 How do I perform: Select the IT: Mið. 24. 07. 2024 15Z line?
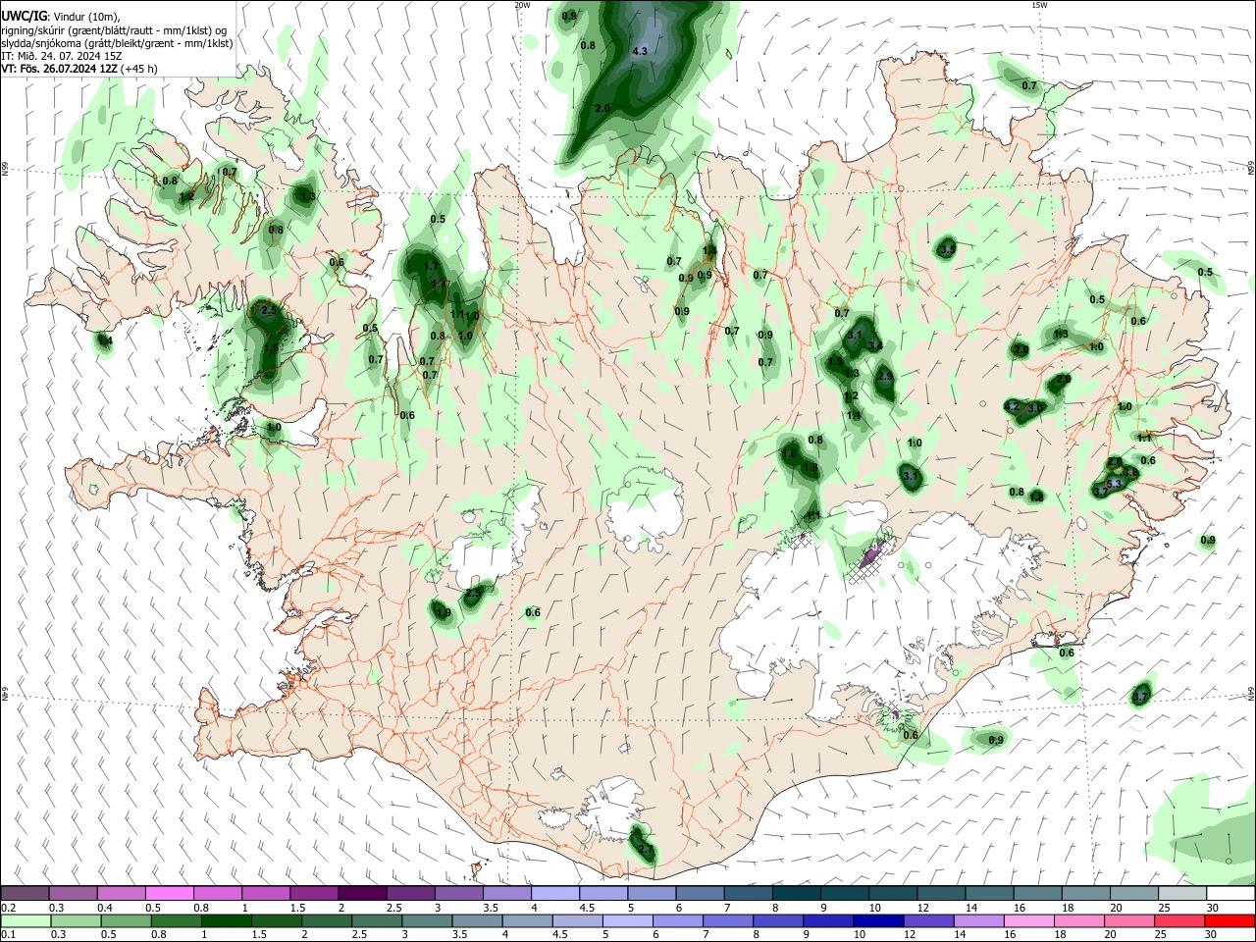coord(62,56)
